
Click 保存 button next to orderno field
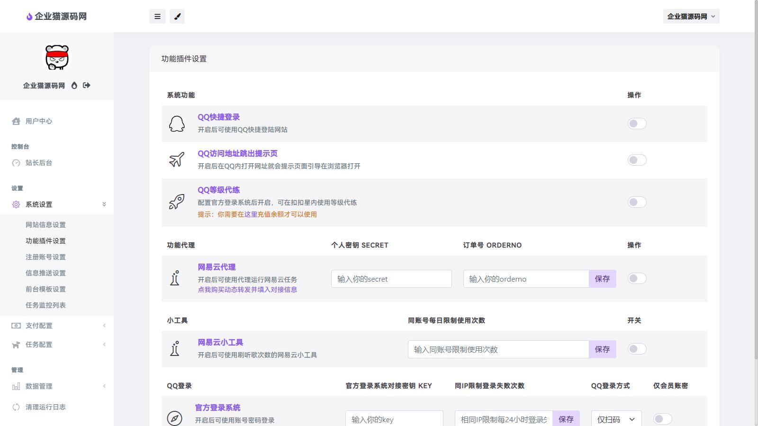click(602, 279)
